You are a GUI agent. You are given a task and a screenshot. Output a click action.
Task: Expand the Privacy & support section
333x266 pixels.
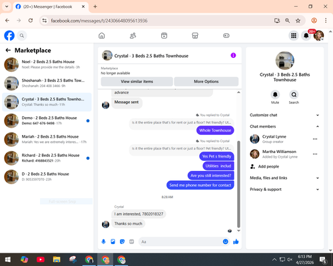coord(284,190)
